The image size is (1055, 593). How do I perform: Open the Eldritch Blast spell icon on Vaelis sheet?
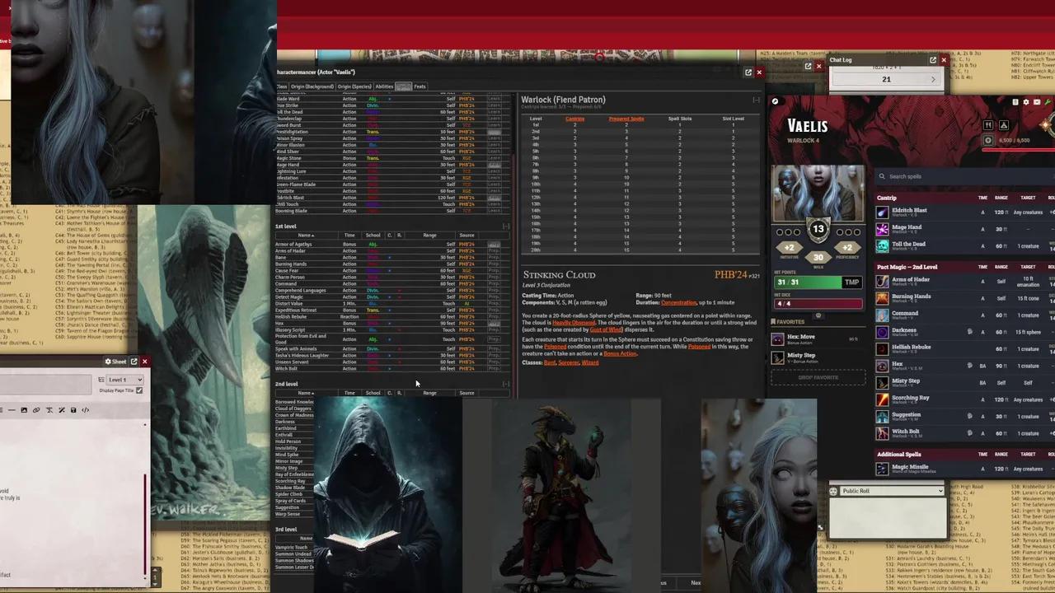(883, 212)
